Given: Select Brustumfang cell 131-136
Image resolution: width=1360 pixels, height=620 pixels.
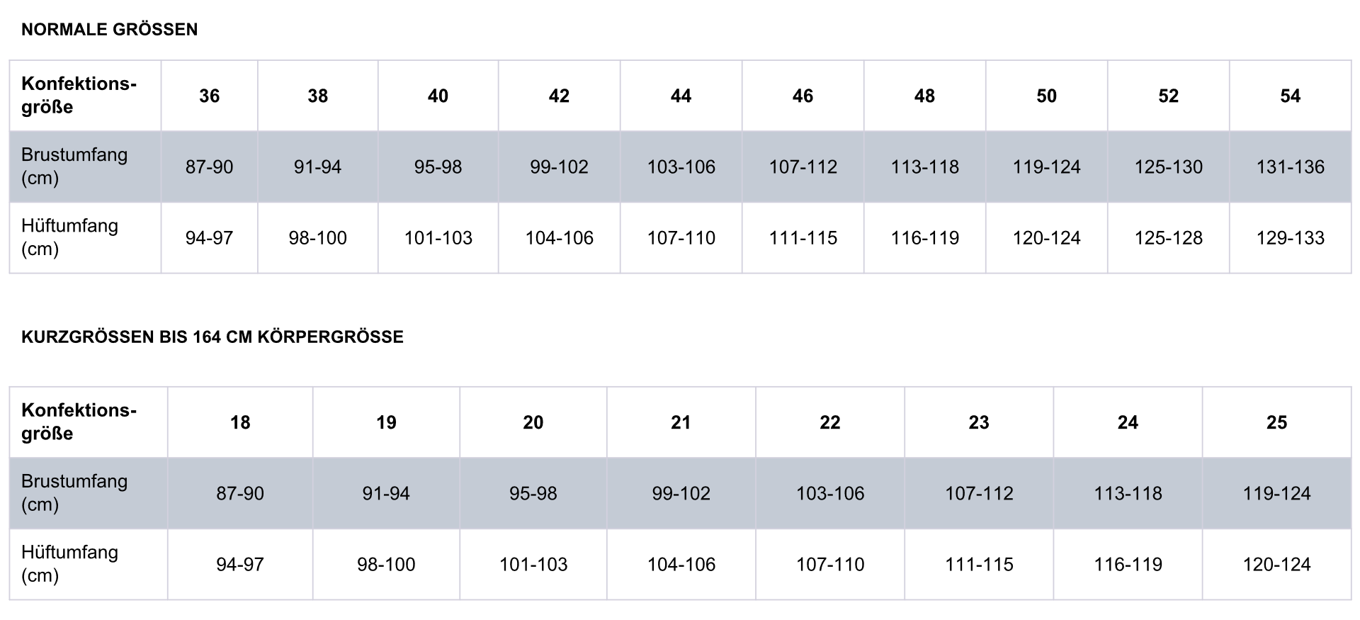Looking at the screenshot, I should coord(1290,167).
